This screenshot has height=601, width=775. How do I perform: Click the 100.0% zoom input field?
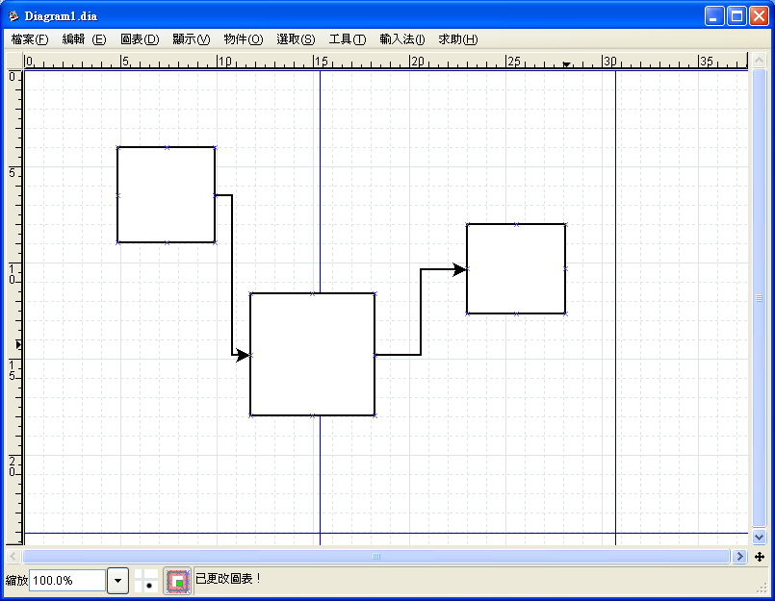tap(66, 580)
